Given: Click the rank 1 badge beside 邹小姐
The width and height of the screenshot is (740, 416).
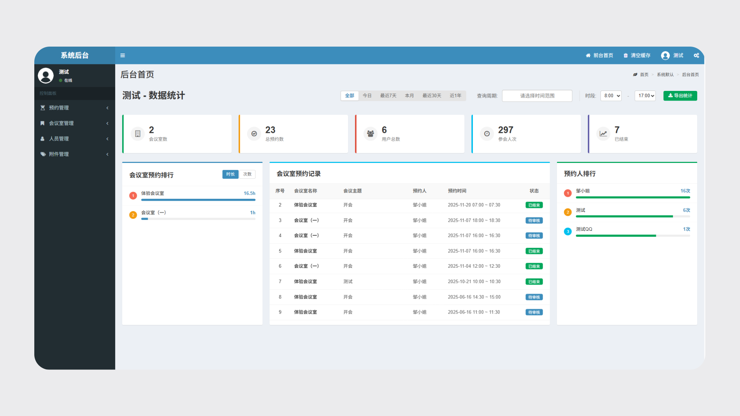Looking at the screenshot, I should (x=568, y=193).
